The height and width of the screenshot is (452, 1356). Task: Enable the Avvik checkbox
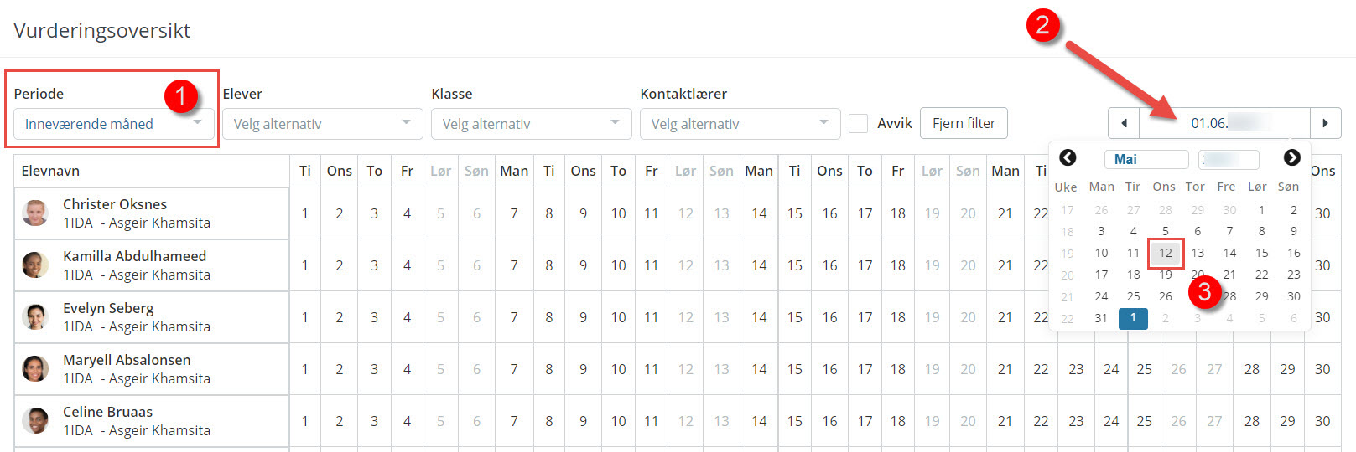[x=858, y=124]
